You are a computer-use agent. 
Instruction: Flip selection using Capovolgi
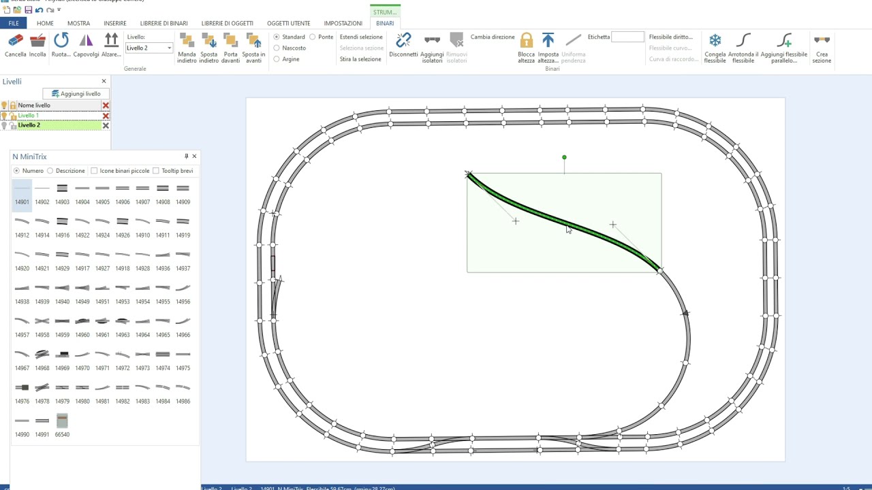click(86, 45)
